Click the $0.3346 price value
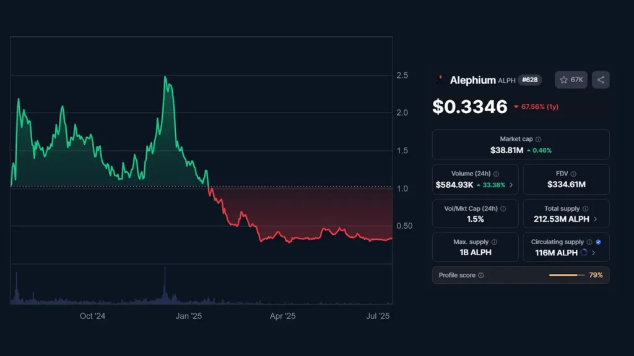 [470, 106]
